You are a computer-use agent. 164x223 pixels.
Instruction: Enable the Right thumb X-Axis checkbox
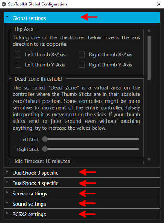[x=82, y=54]
